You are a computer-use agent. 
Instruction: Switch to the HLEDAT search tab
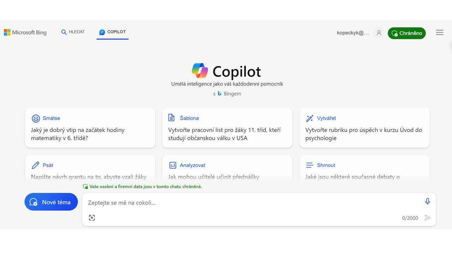tap(73, 32)
